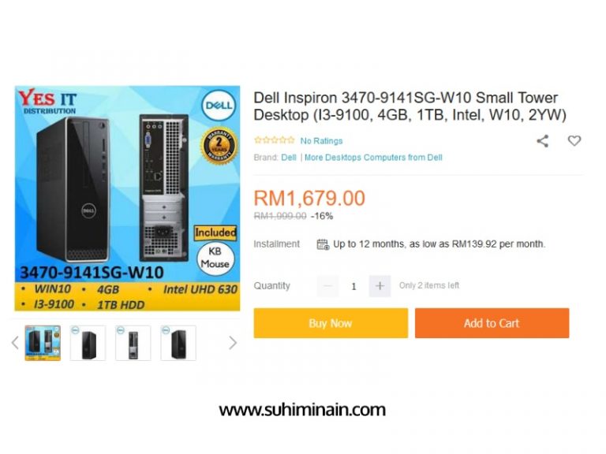
Task: Select the second thumbnail showing tower angle
Action: tap(88, 343)
